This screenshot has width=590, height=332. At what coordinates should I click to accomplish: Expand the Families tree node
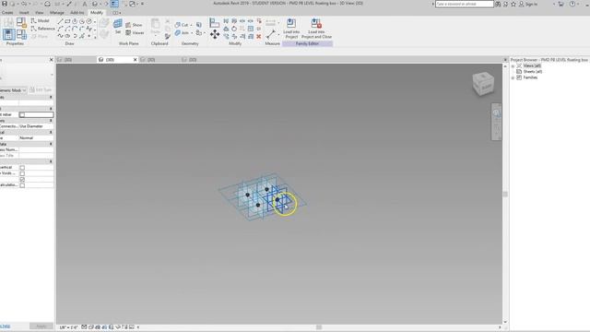click(513, 77)
